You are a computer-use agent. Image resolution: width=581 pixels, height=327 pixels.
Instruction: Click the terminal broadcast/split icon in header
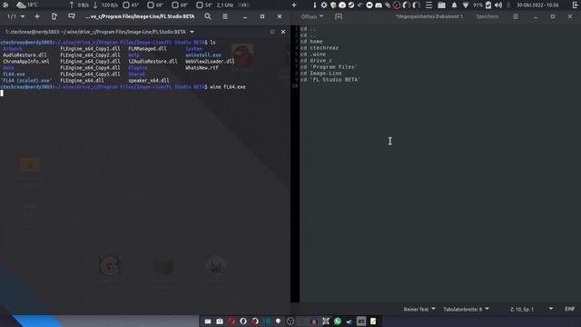click(72, 16)
